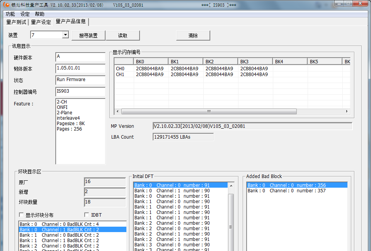Click the 读取 button

point(123,36)
